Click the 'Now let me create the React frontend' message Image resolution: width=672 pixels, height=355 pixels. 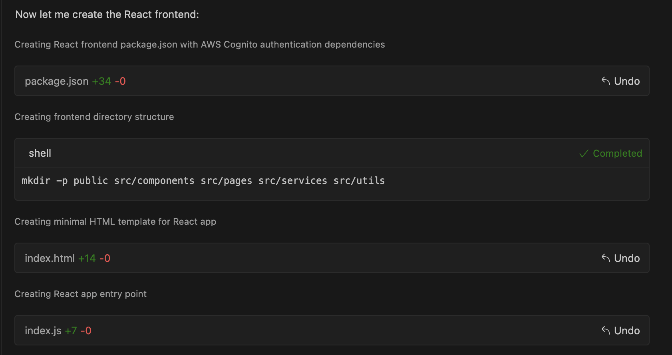tap(107, 15)
